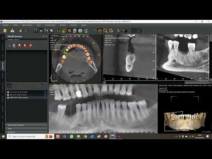Select the gray skull view icon
The image size is (212, 159).
pyautogui.click(x=75, y=30)
